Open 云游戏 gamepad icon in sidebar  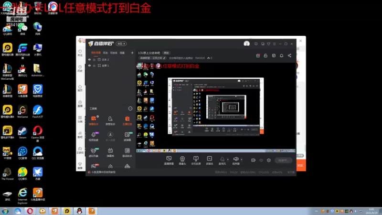(x=80, y=150)
